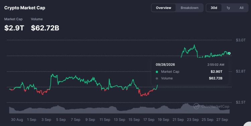Viewport: 251px width, 126px height.
Task: Select the 1y time range
Action: (228, 8)
